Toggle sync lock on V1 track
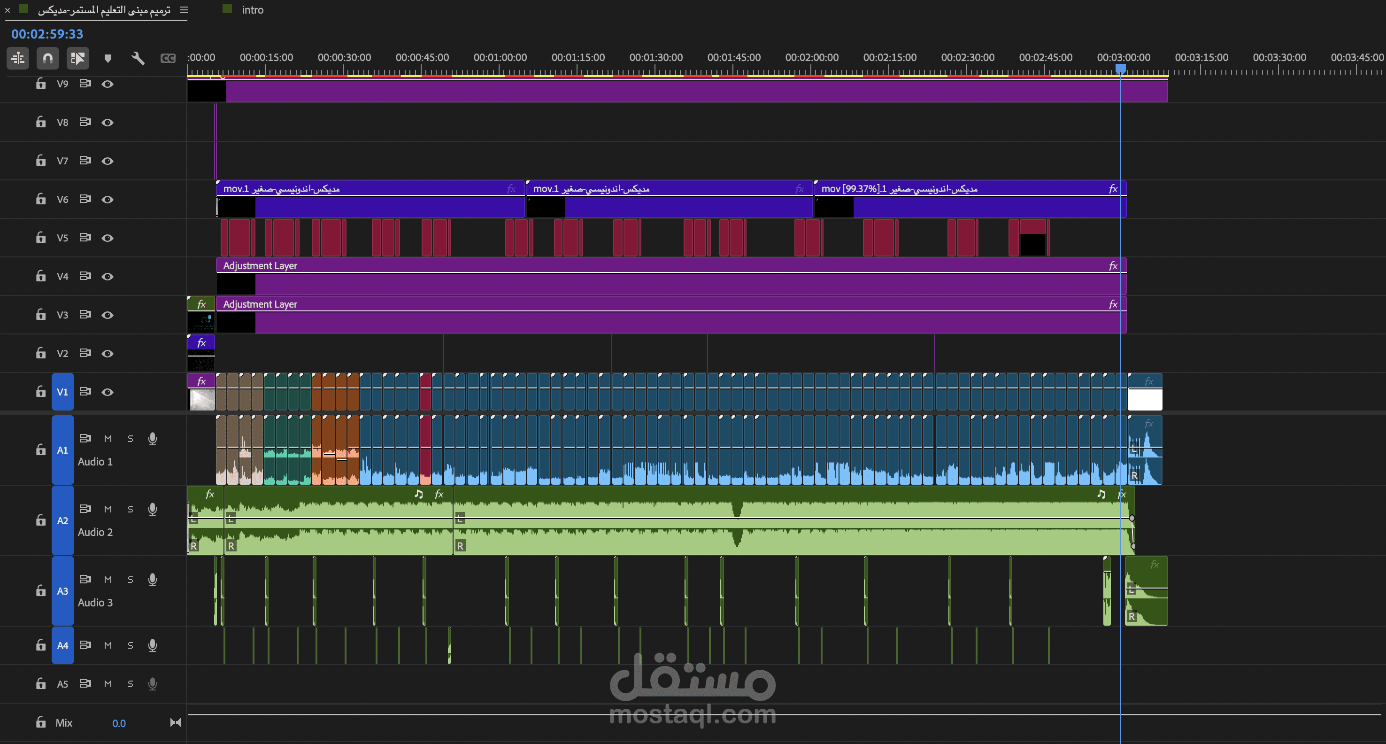The image size is (1386, 744). [85, 391]
